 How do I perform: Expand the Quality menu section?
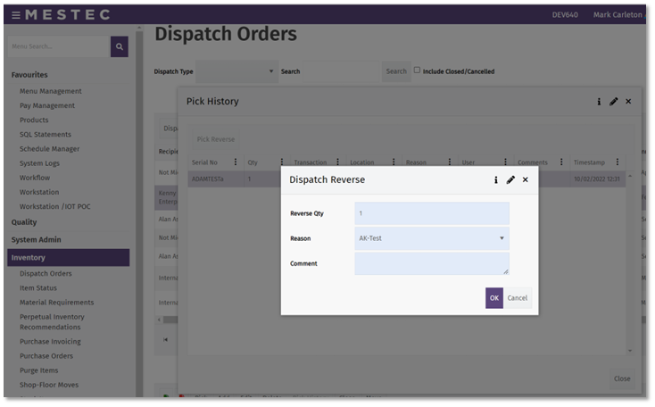24,222
